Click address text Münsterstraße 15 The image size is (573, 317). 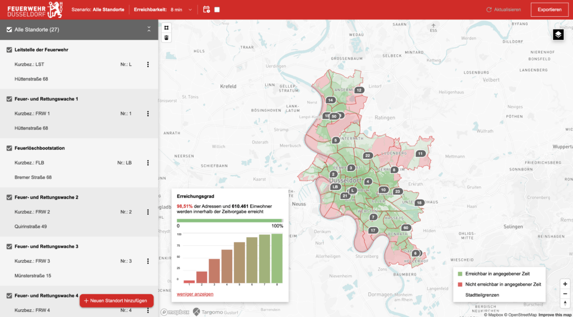pos(32,276)
